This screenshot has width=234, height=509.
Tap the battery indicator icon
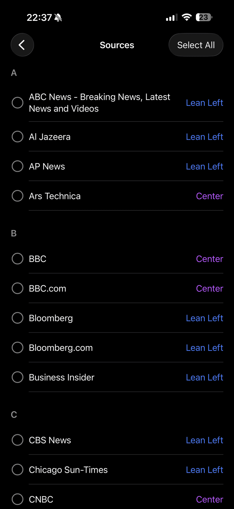click(204, 17)
